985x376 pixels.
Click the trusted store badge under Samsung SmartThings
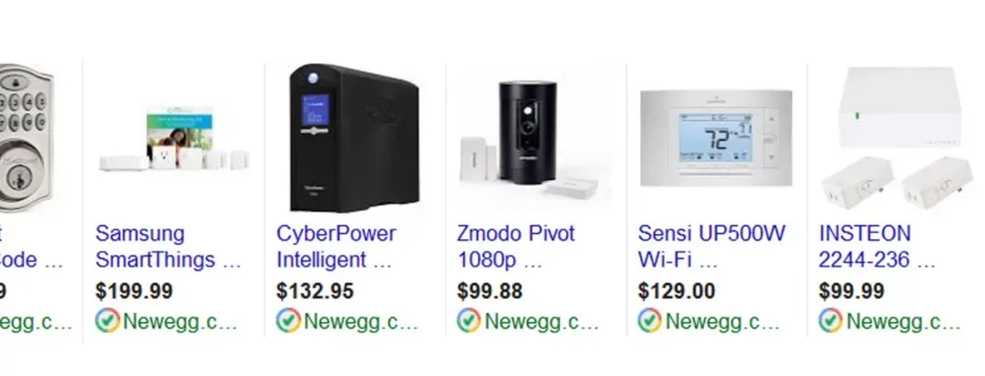click(x=108, y=320)
